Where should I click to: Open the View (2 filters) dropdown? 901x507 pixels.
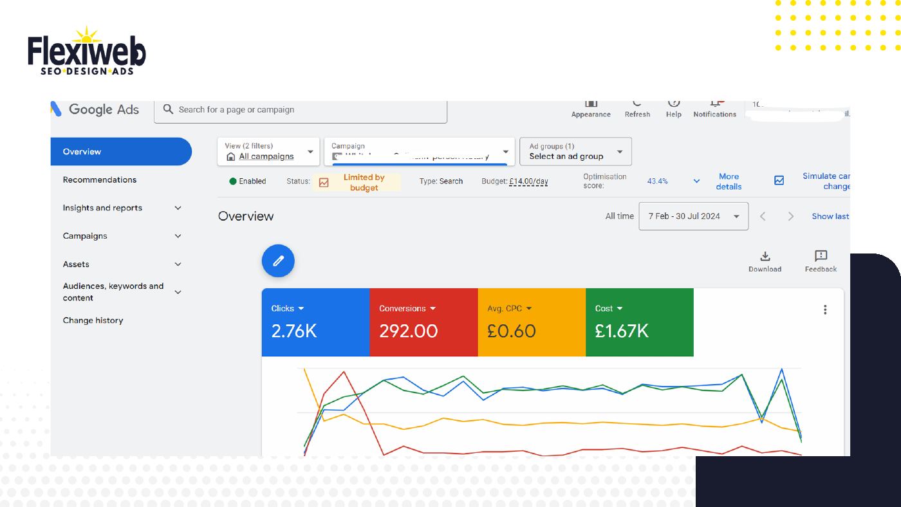click(268, 151)
